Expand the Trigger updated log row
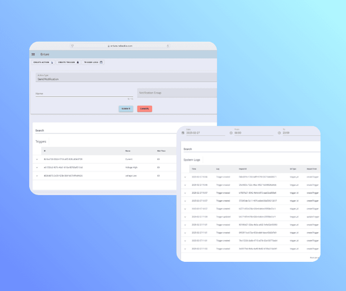 [185, 216]
